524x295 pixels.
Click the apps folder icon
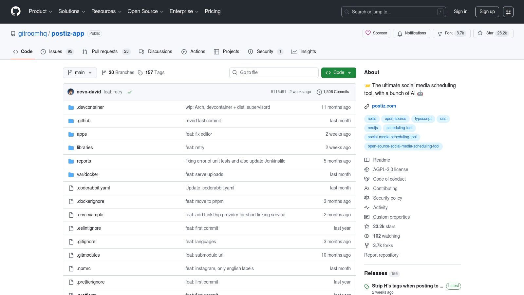point(71,134)
